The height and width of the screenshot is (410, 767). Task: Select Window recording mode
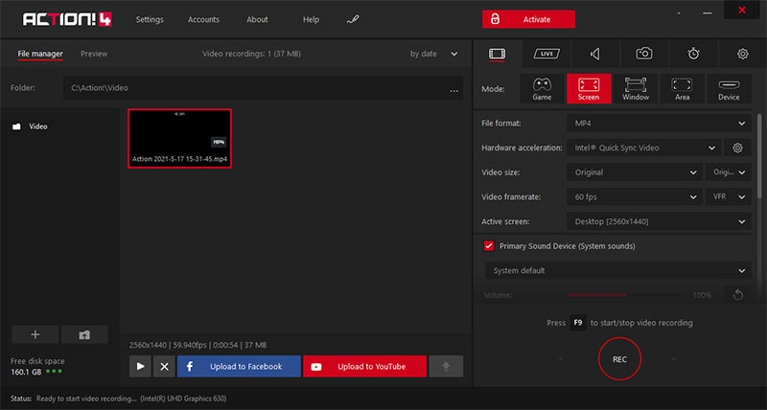[x=636, y=89]
